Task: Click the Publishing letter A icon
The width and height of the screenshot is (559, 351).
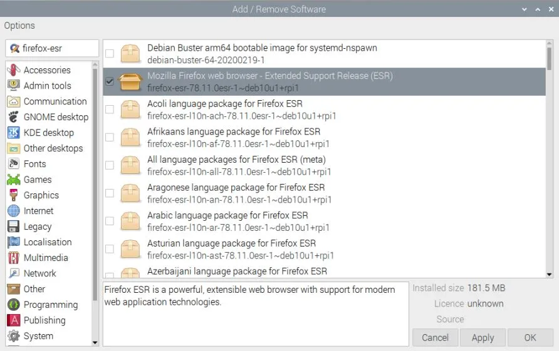Action: tap(14, 320)
